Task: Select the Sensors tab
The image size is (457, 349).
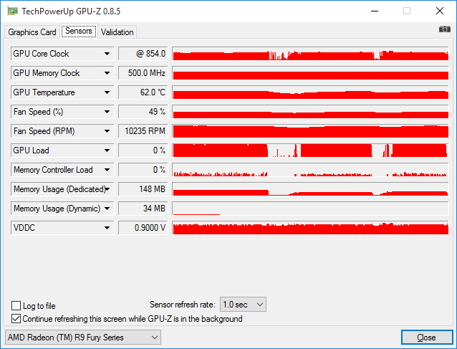Action: pyautogui.click(x=79, y=31)
